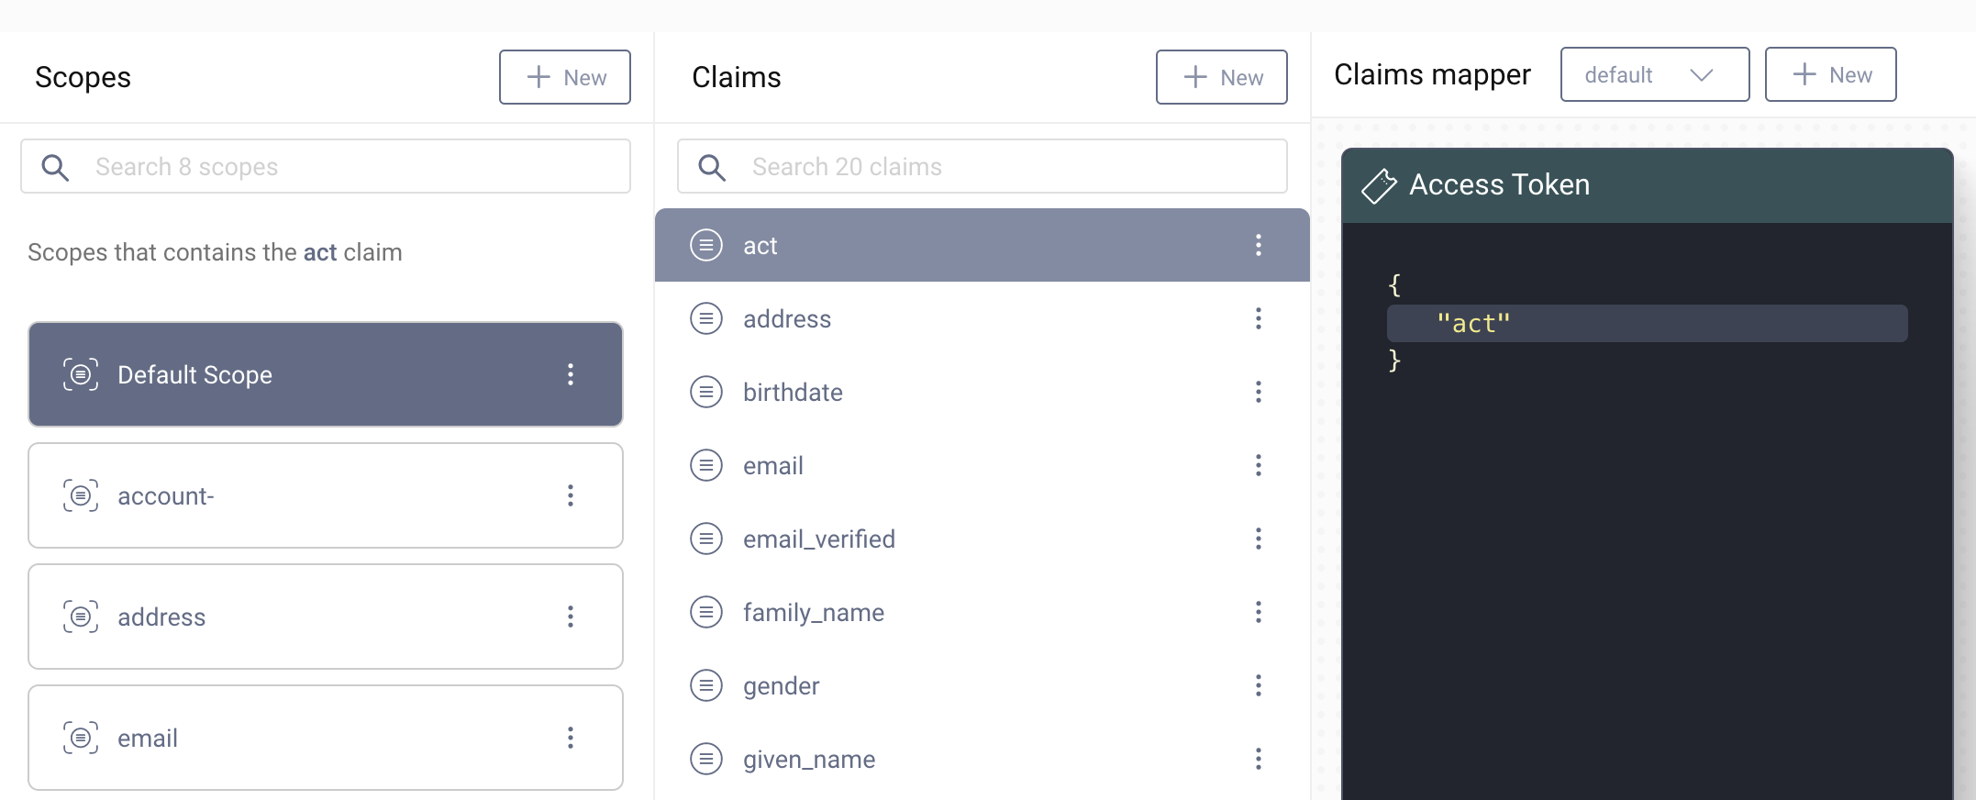The height and width of the screenshot is (800, 1976).
Task: Select the address claim row
Action: pos(982,318)
